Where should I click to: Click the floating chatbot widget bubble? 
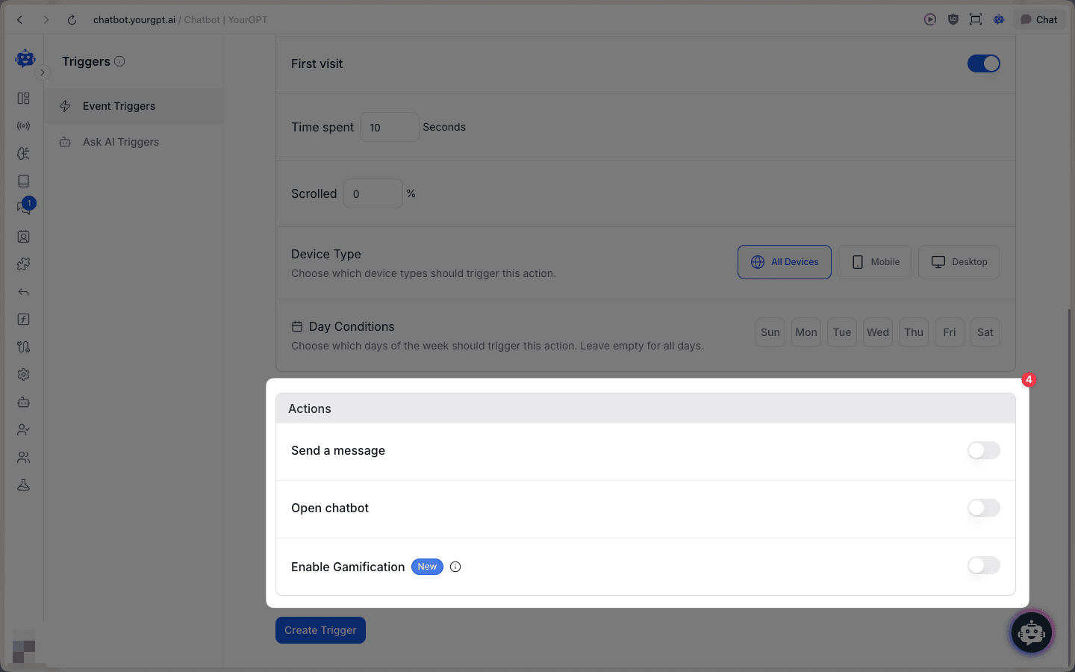1031,632
